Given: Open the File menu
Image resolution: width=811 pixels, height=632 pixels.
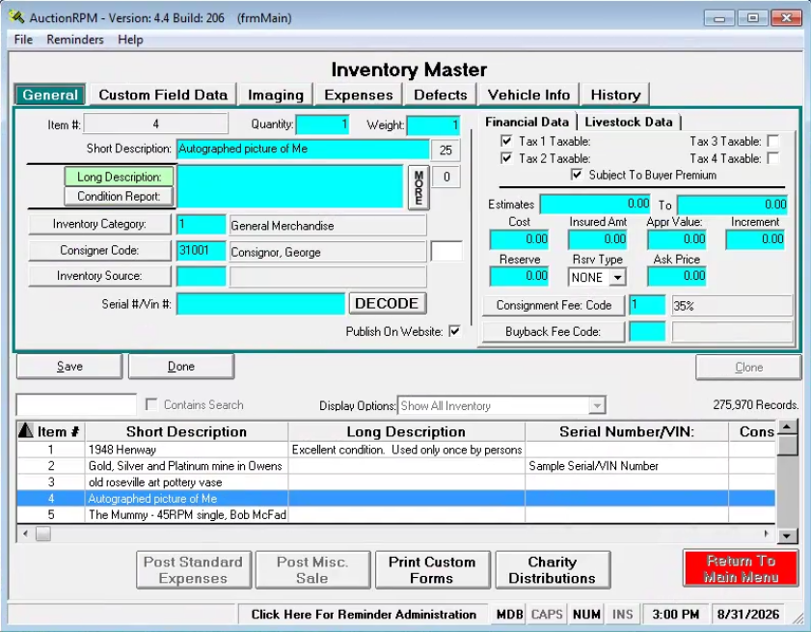Looking at the screenshot, I should click(x=23, y=40).
